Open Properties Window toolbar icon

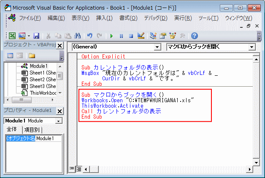click(163, 36)
